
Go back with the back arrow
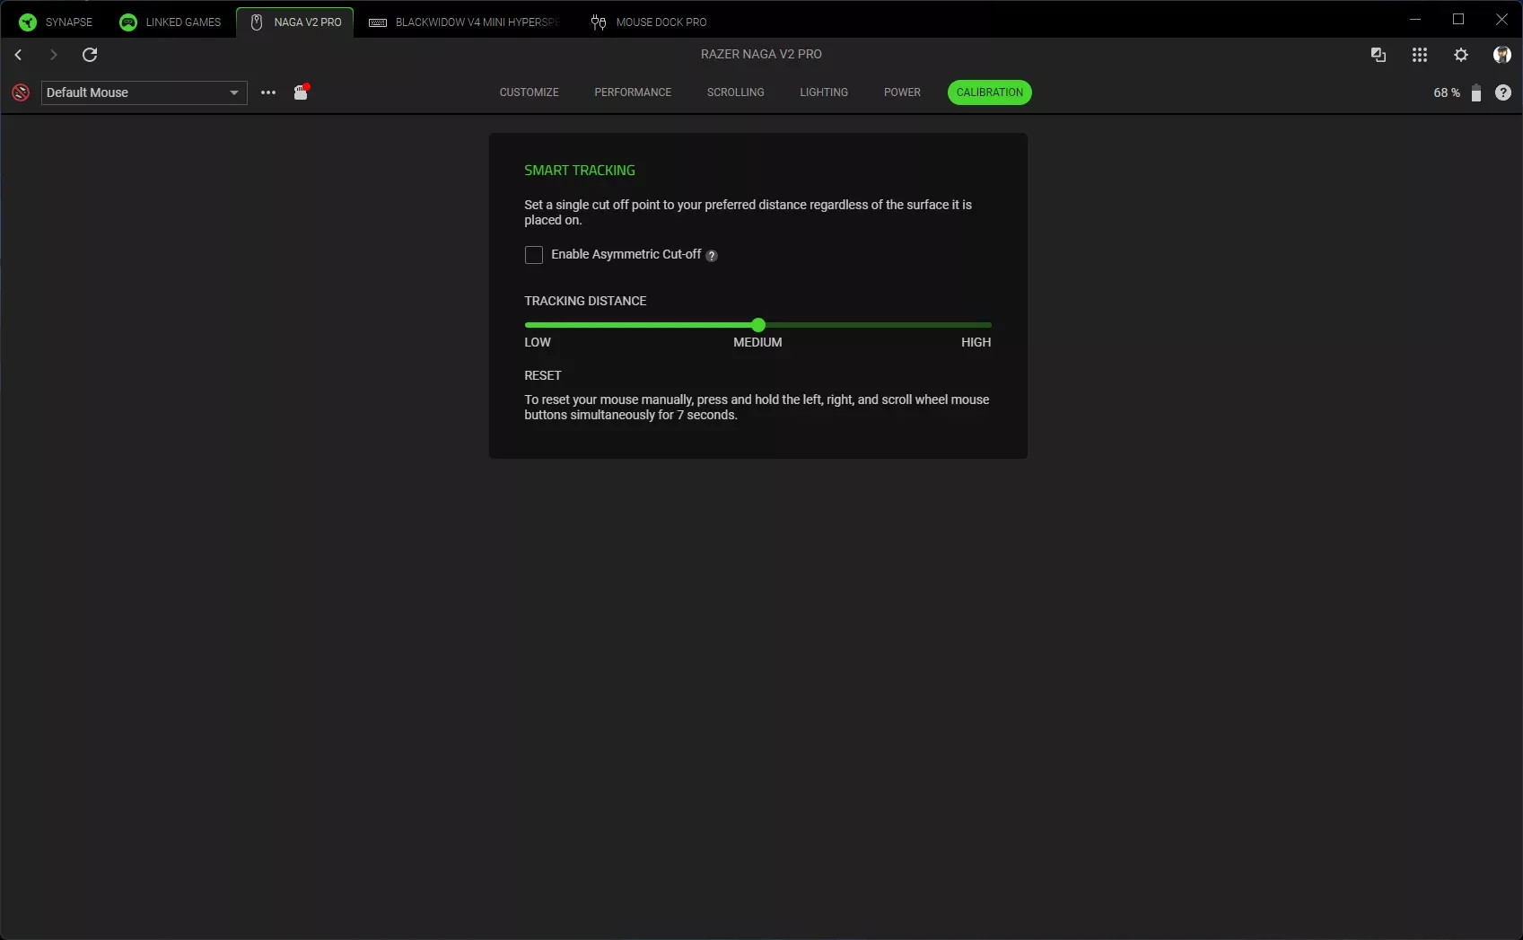[x=18, y=55]
